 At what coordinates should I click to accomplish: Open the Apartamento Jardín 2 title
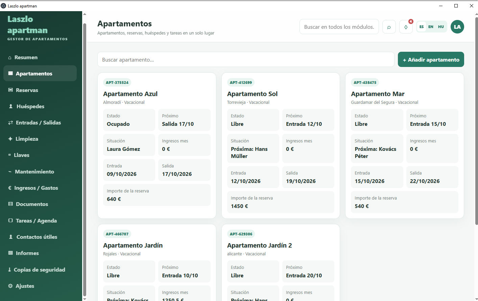click(259, 246)
